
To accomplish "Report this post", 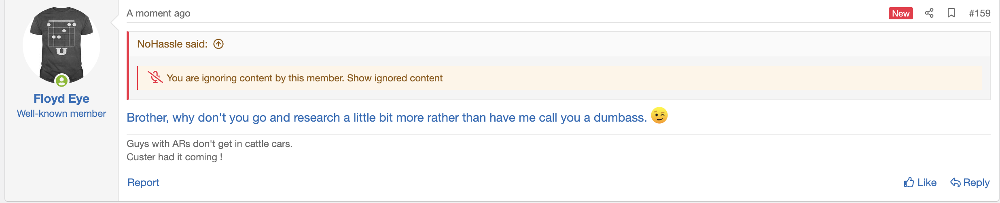I will [143, 182].
